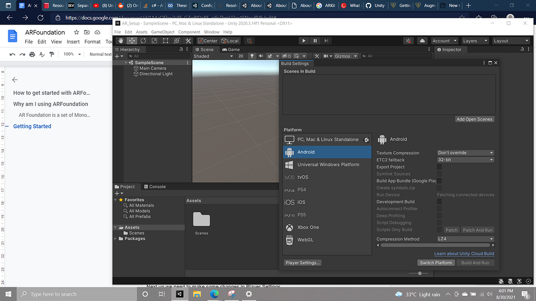
Task: Toggle scene effects icon
Action: [270, 56]
